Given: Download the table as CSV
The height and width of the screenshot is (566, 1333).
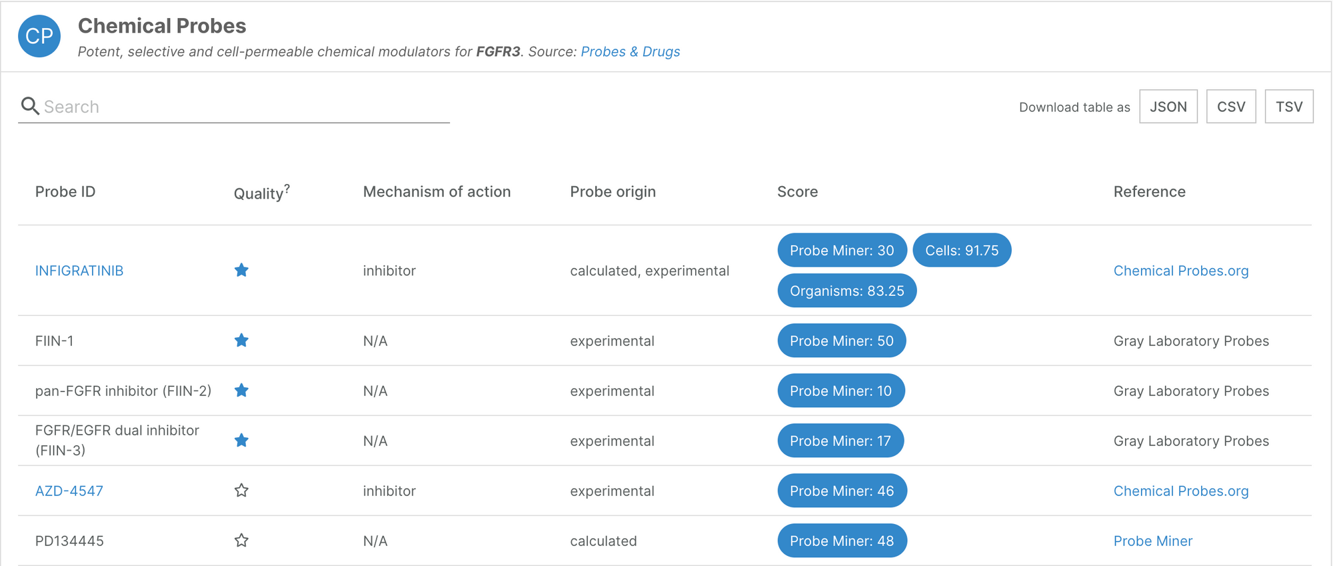Looking at the screenshot, I should point(1230,107).
